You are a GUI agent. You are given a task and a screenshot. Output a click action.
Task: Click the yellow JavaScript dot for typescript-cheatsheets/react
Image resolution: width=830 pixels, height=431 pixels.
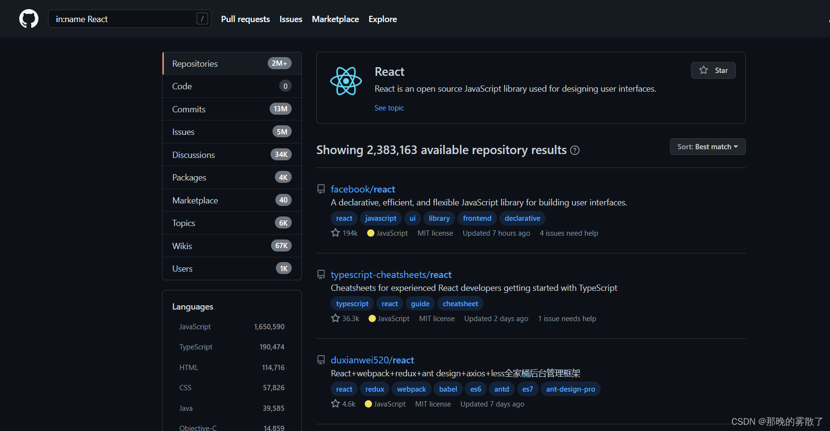[372, 319]
